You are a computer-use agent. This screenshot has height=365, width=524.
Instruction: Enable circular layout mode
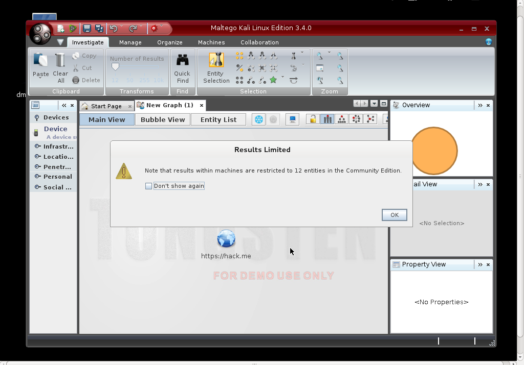[356, 119]
